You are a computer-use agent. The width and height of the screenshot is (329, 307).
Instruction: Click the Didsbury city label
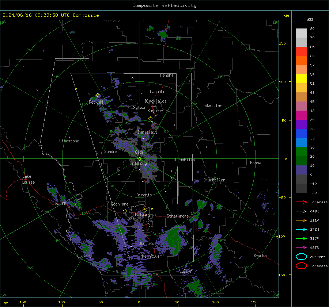click(x=138, y=164)
